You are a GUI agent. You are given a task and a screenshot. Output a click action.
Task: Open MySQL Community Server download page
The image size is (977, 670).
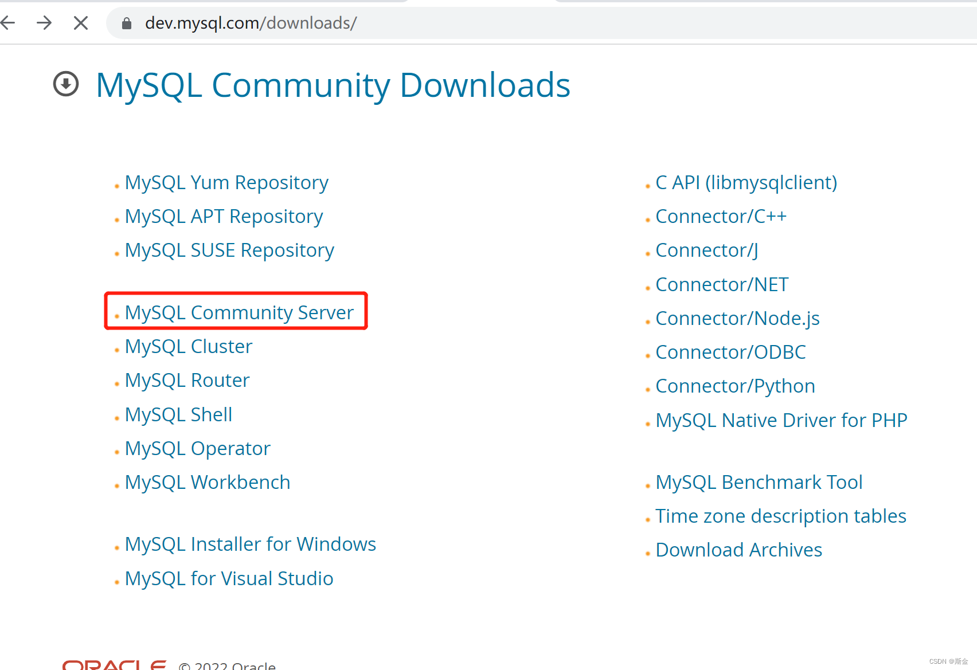(239, 312)
